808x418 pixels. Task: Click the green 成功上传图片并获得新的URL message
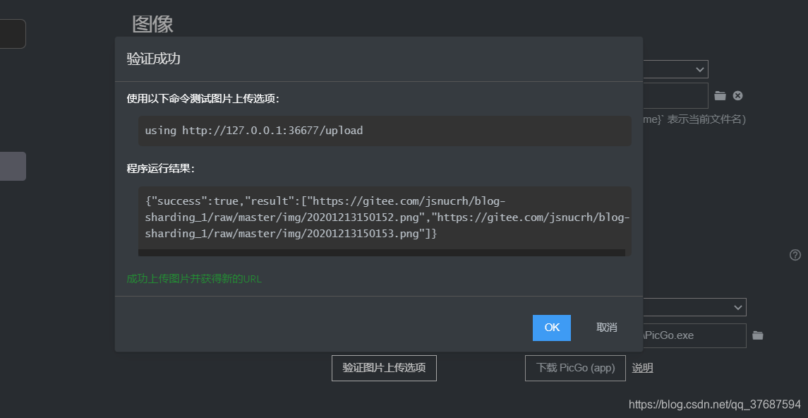tap(194, 279)
